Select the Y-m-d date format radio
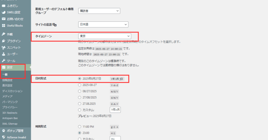This screenshot has height=140, width=268. point(80,85)
